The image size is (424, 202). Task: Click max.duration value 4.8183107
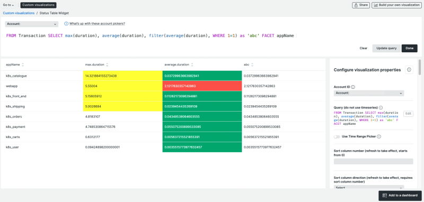(x=93, y=117)
